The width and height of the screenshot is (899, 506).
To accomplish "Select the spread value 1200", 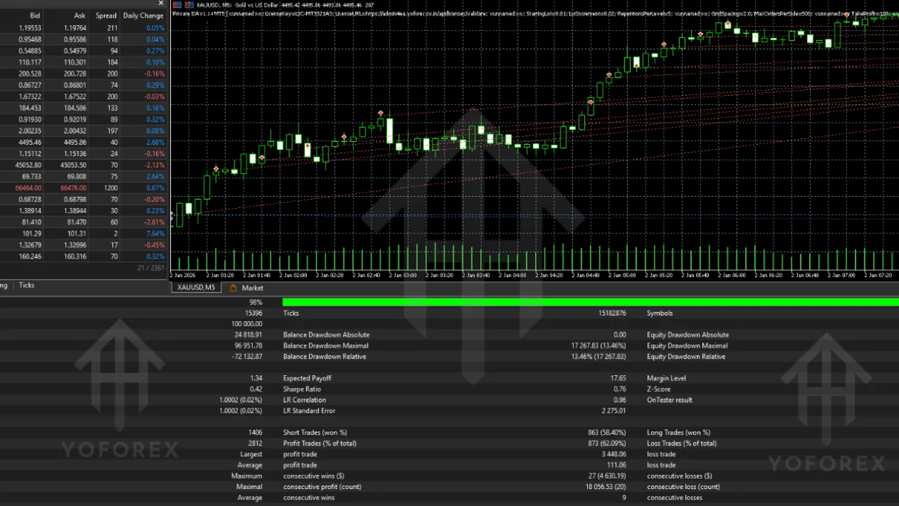I will (110, 188).
